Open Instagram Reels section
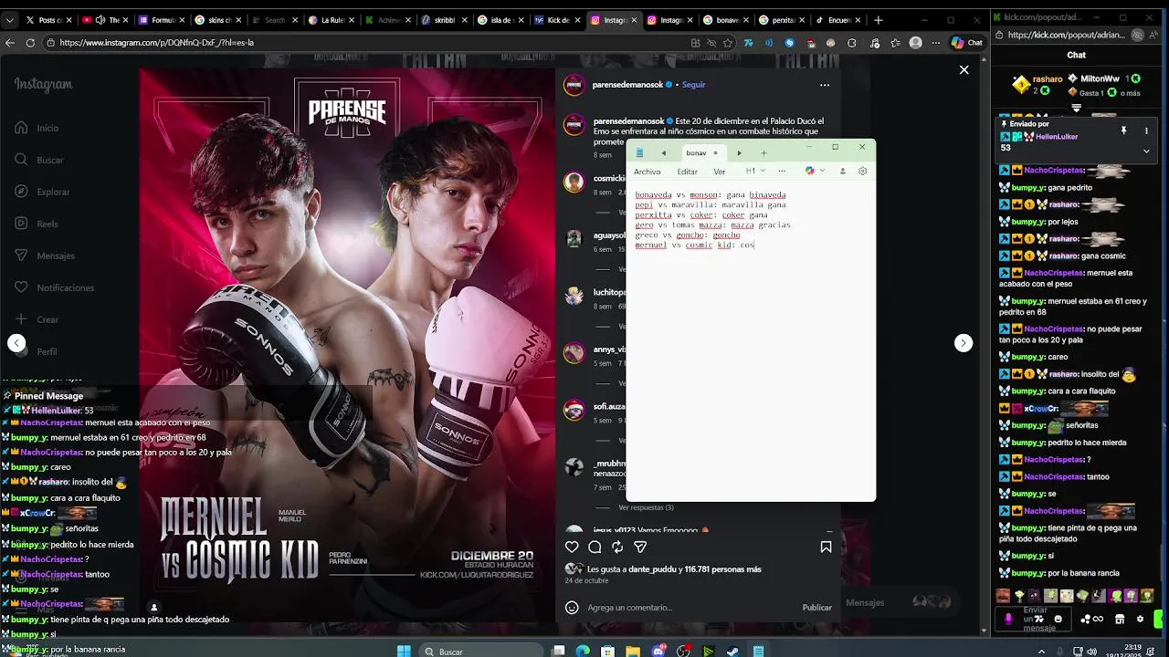This screenshot has height=657, width=1169. point(47,224)
